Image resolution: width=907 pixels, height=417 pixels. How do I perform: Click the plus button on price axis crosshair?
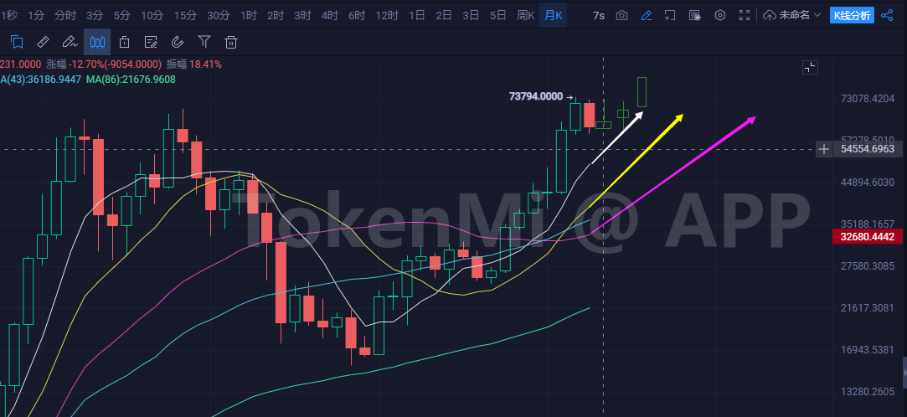click(x=825, y=149)
